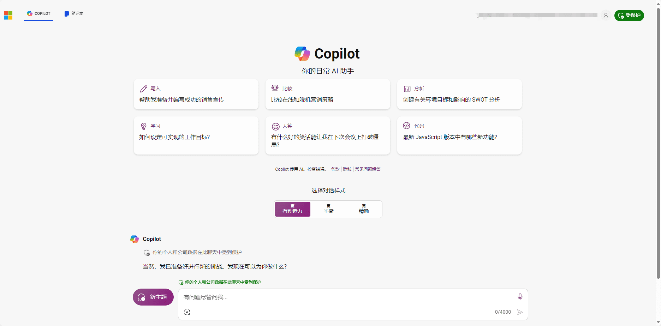Choose the JavaScript 新功能 suggestion

tap(450, 137)
